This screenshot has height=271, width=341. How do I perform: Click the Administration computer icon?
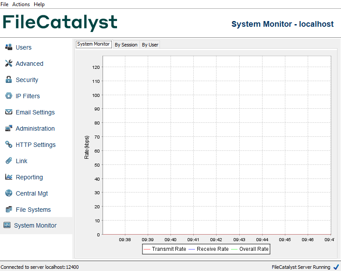click(9, 128)
